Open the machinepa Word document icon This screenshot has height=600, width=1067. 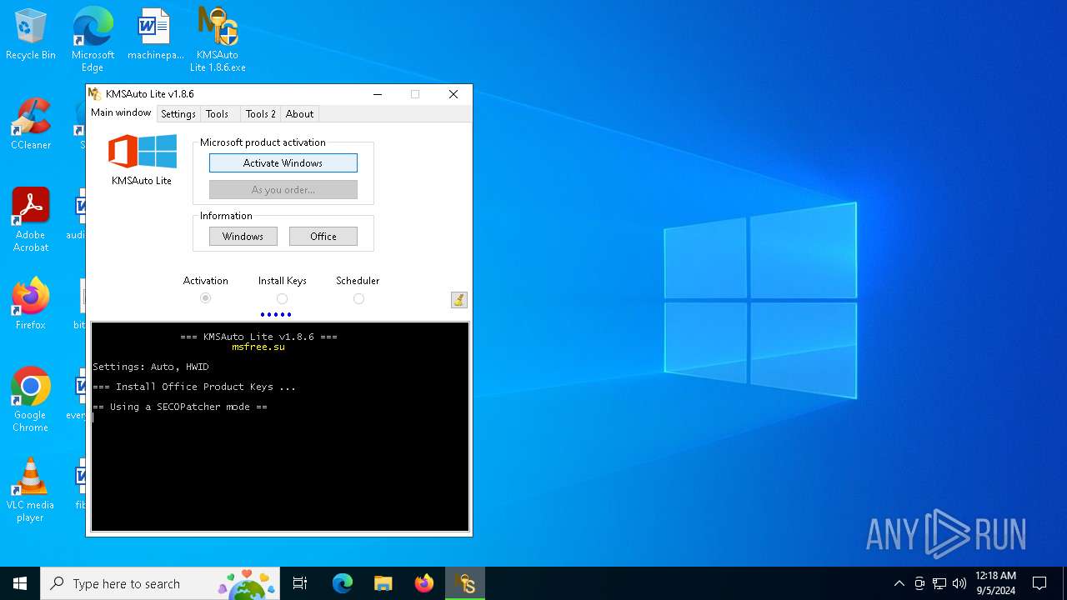155,35
